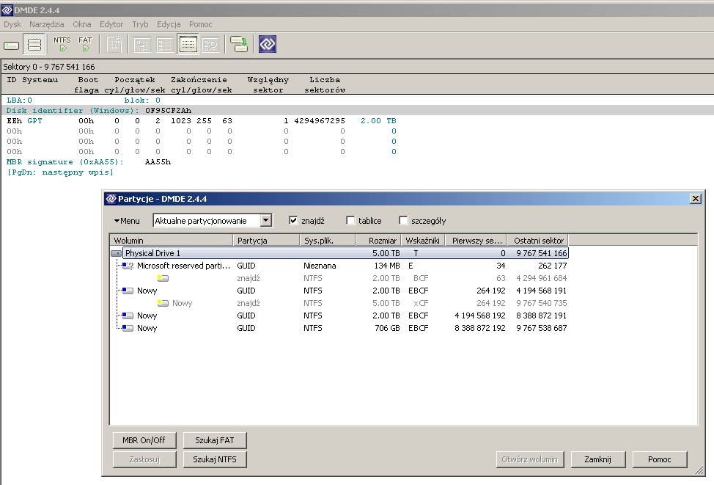The image size is (714, 485).
Task: Sort by the 'Rozmiar' column header
Action: point(378,240)
